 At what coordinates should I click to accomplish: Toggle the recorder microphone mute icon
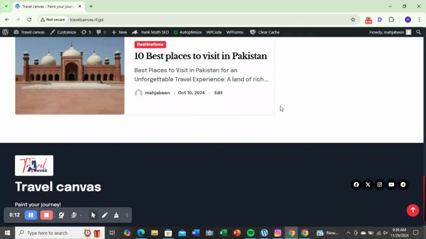74,215
